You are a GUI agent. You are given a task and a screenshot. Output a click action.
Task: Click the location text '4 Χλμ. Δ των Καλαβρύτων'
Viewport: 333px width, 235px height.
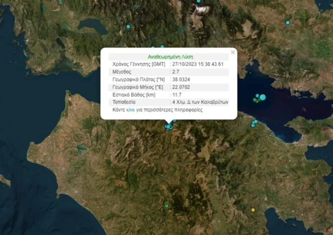pos(200,102)
